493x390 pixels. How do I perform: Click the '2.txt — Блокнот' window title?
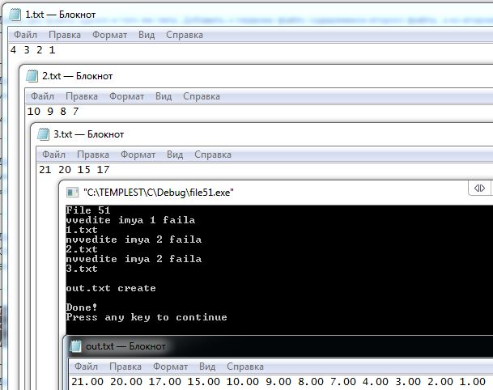click(x=78, y=76)
